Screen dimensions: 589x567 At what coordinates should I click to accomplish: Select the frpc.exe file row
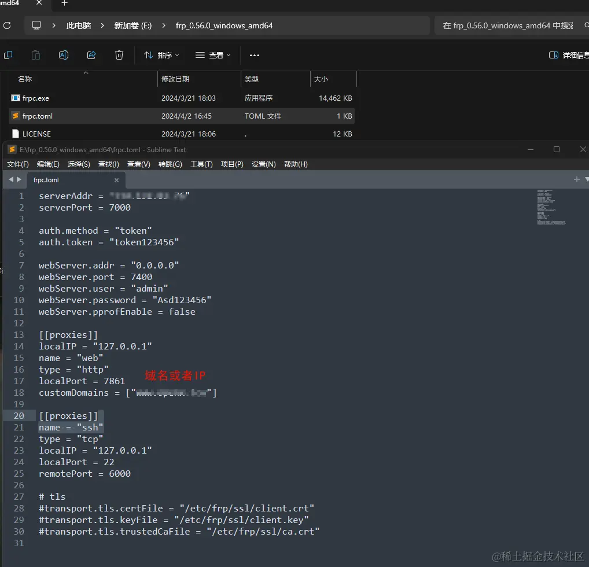[182, 98]
